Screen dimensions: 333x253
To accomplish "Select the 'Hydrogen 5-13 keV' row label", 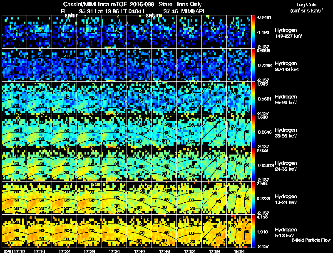I will [286, 233].
